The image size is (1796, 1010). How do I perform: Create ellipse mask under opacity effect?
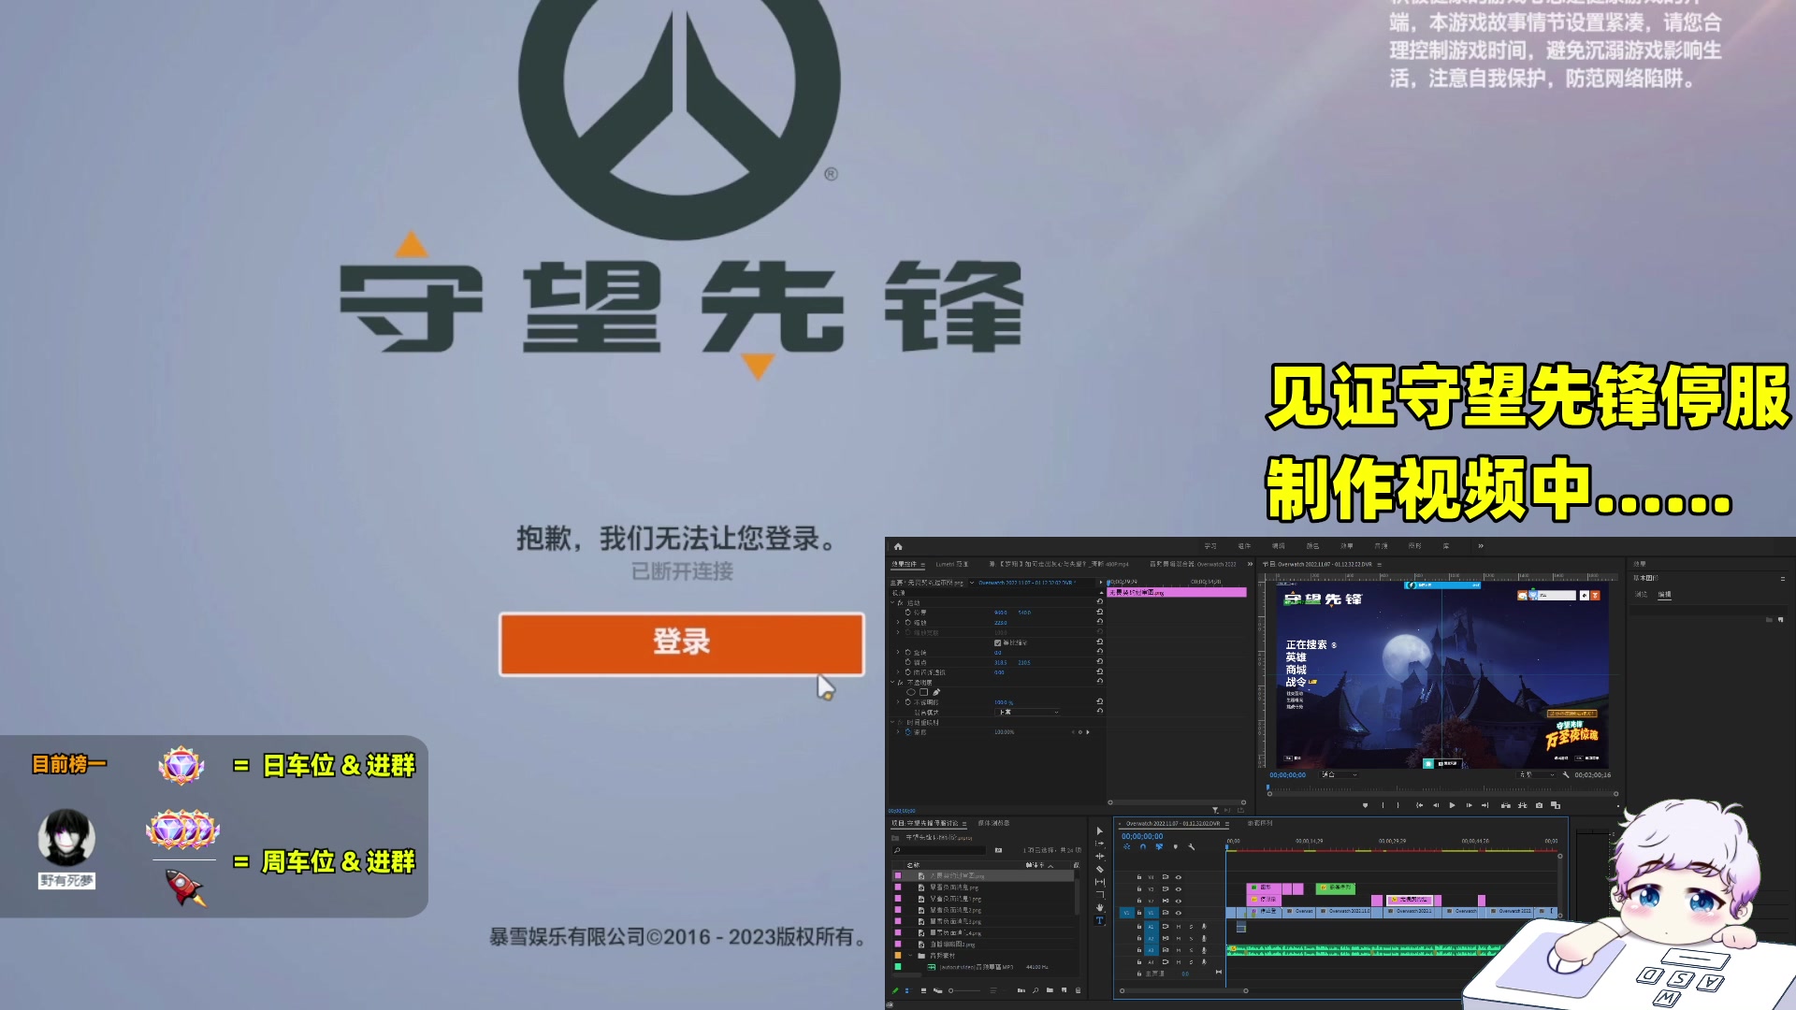pyautogui.click(x=911, y=692)
